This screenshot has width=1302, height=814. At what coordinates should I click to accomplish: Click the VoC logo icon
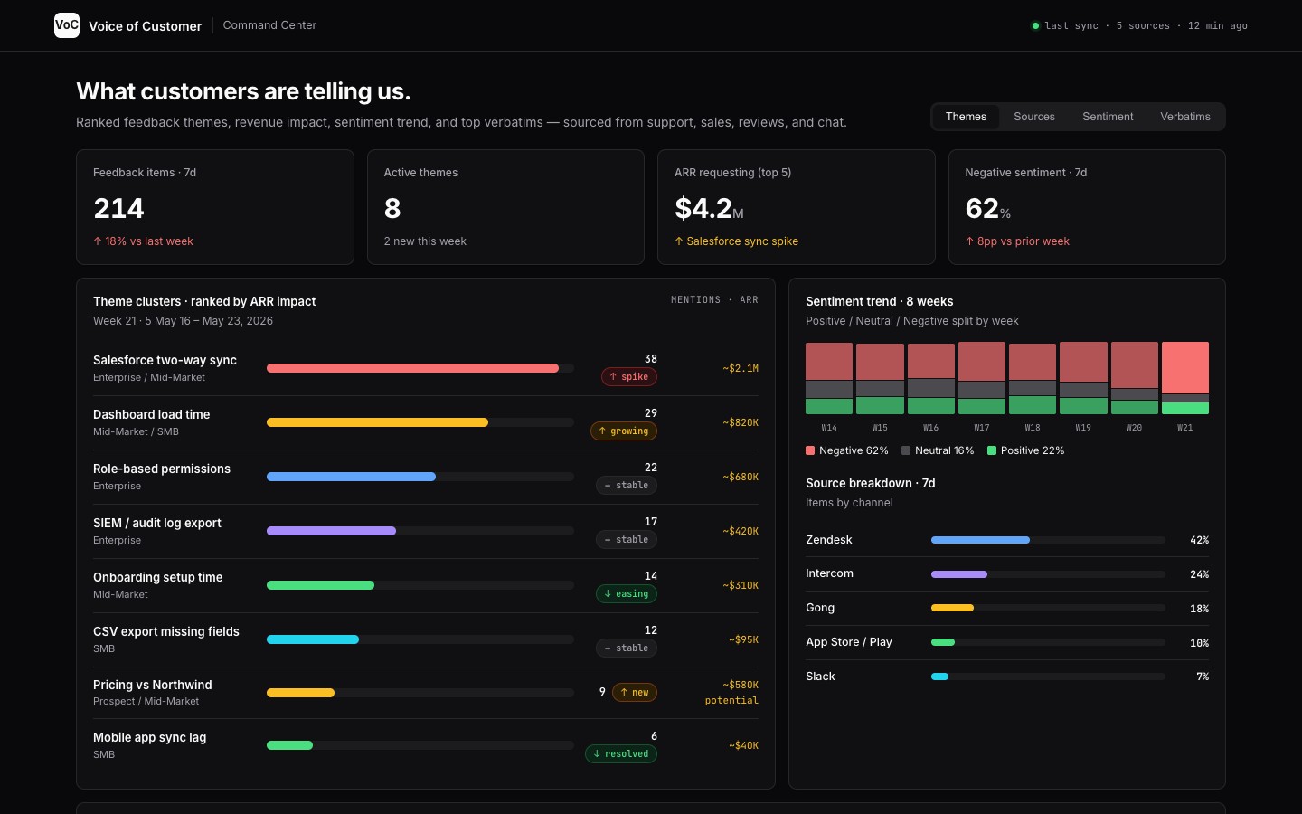coord(67,25)
